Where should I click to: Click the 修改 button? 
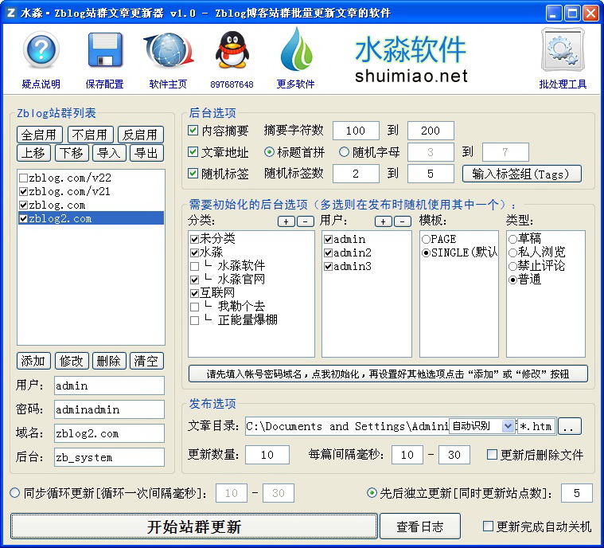[72, 361]
